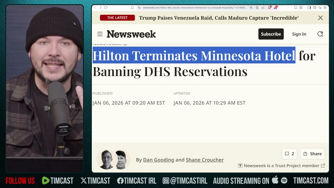Open the VPN shield icon in toolbar
The height and width of the screenshot is (188, 334).
pyautogui.click(x=325, y=8)
